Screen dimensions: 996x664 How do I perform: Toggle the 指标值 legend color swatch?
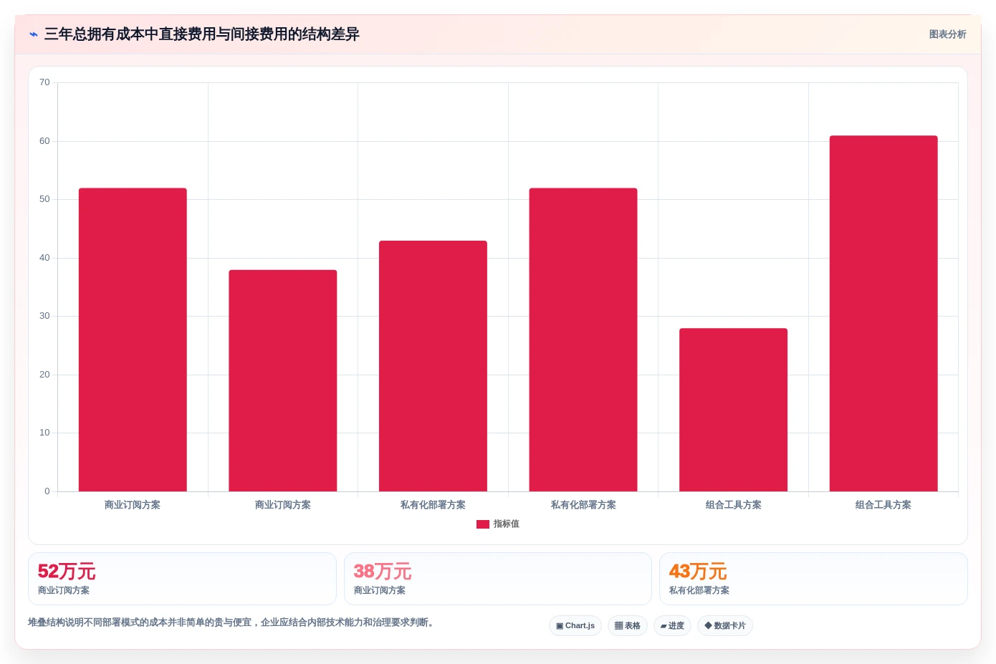(x=483, y=524)
